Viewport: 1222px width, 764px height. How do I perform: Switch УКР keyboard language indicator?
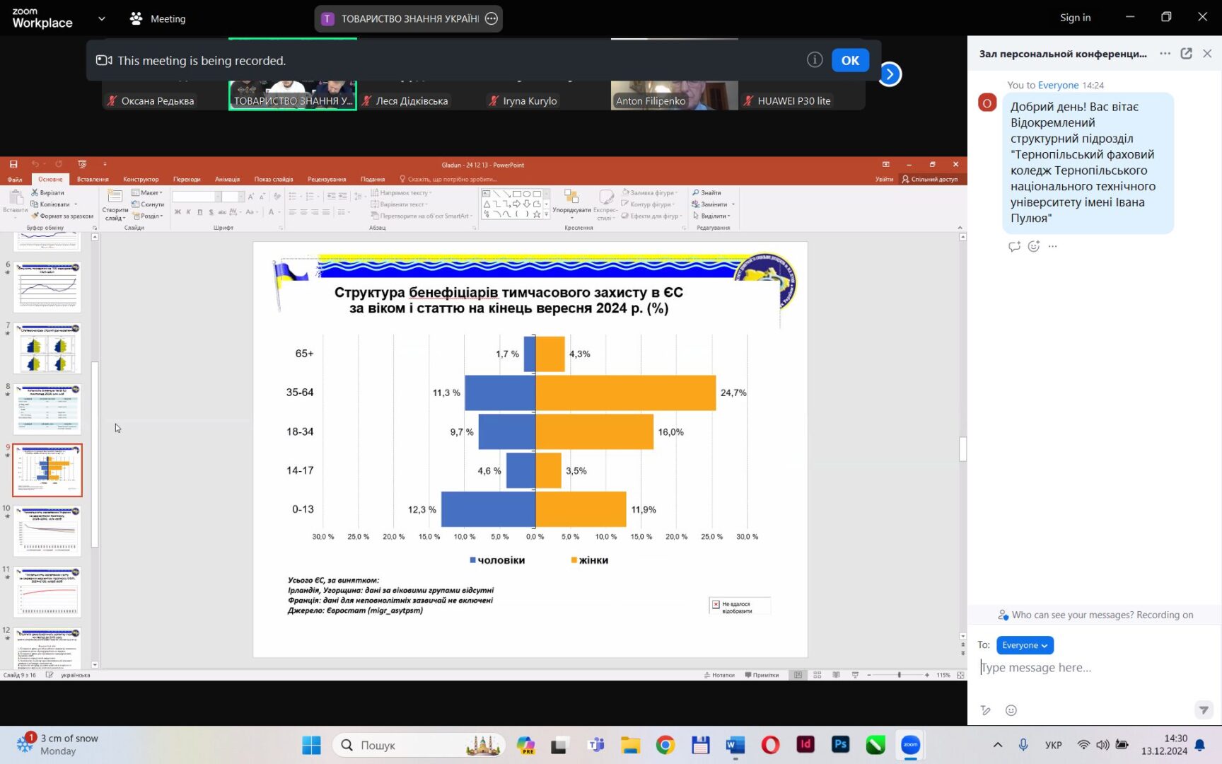pos(1054,745)
